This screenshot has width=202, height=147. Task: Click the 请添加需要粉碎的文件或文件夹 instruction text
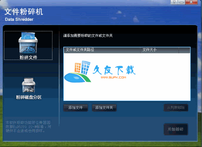coord(88,36)
